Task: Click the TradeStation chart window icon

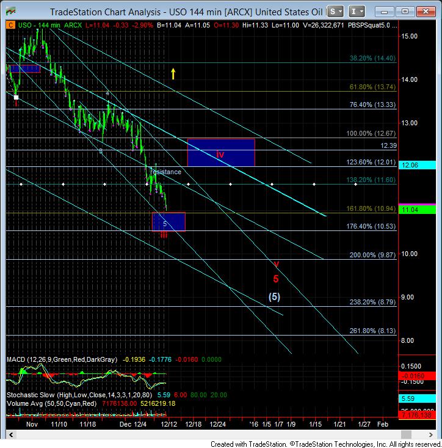Action: click(11, 12)
